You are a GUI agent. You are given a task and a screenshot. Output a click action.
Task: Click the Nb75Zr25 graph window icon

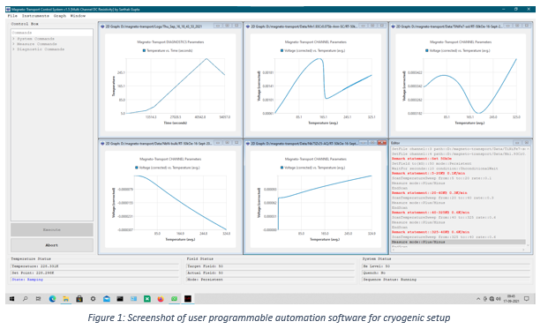click(x=248, y=143)
